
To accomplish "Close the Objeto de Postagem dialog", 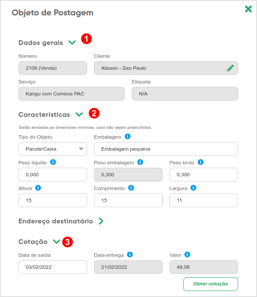I will pos(248,9).
